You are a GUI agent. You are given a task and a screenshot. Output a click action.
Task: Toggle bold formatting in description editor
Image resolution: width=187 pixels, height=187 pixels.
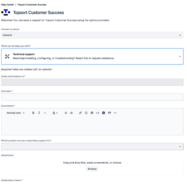click(33, 113)
